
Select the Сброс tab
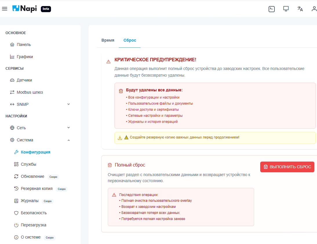click(130, 40)
